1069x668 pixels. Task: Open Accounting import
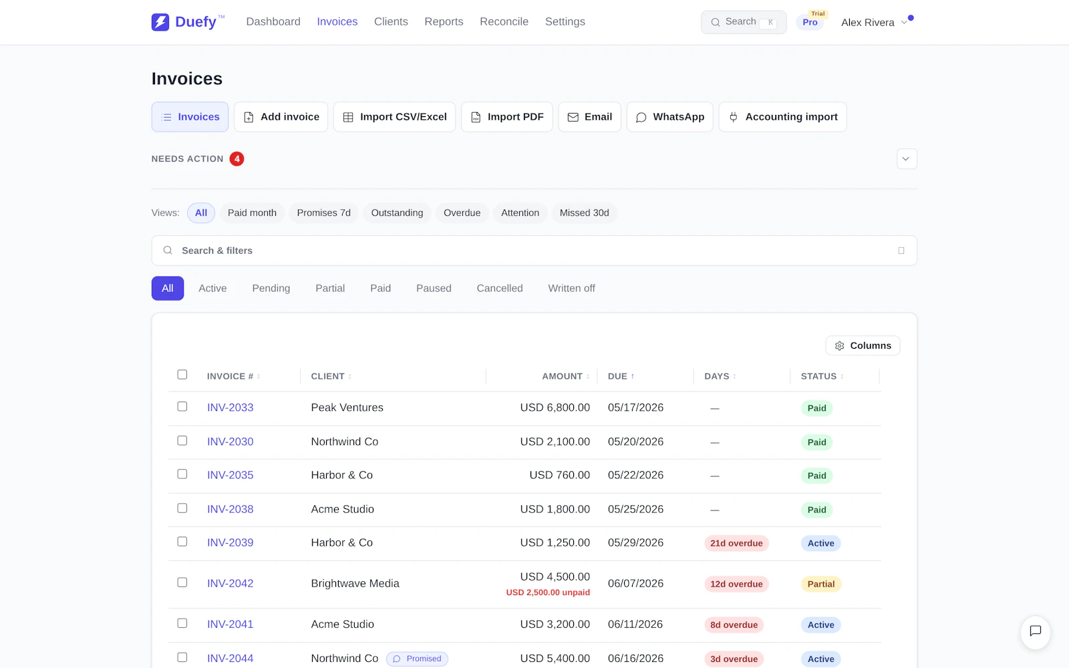click(x=782, y=117)
